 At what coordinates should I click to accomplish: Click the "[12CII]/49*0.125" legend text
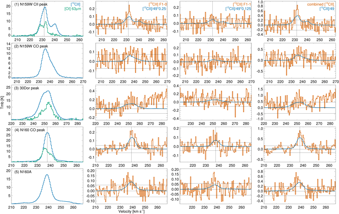tap(236, 8)
